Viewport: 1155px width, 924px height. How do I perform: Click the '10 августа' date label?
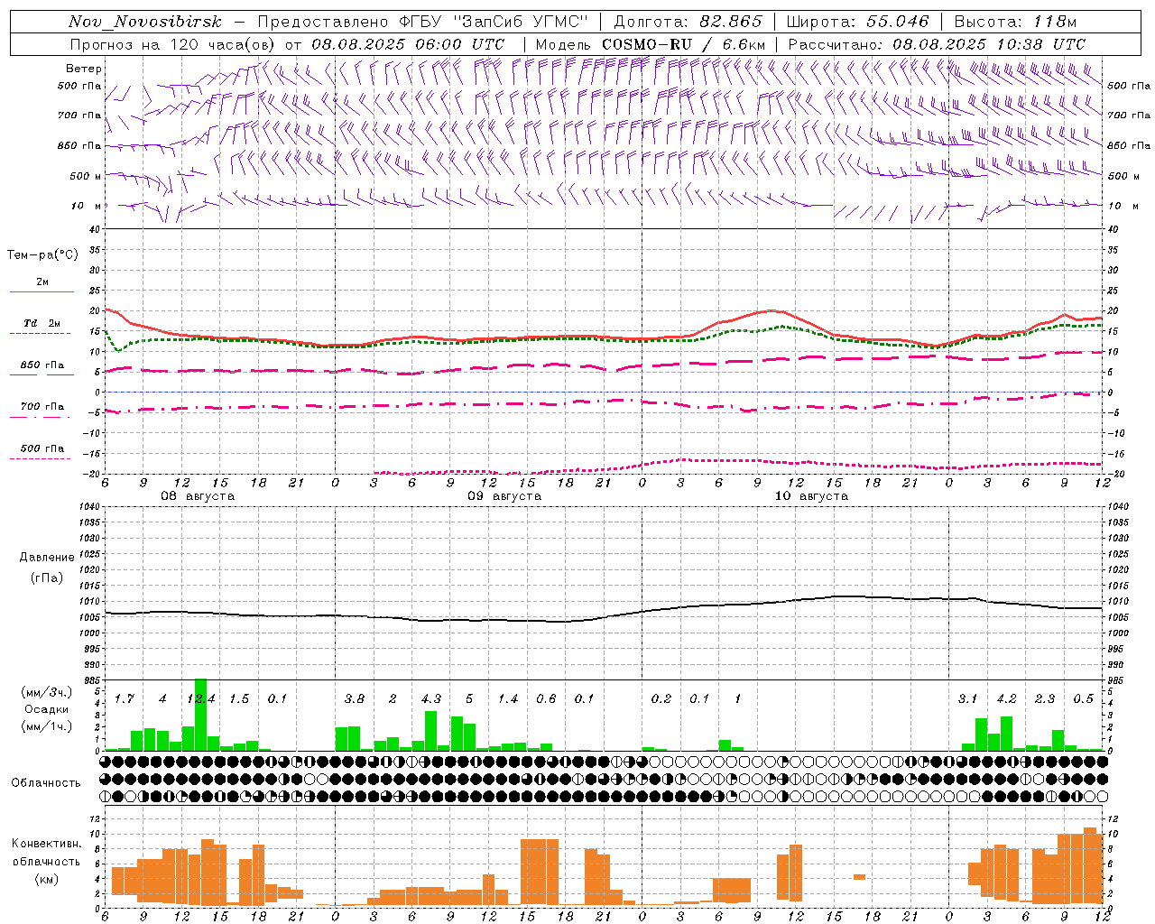(x=811, y=496)
